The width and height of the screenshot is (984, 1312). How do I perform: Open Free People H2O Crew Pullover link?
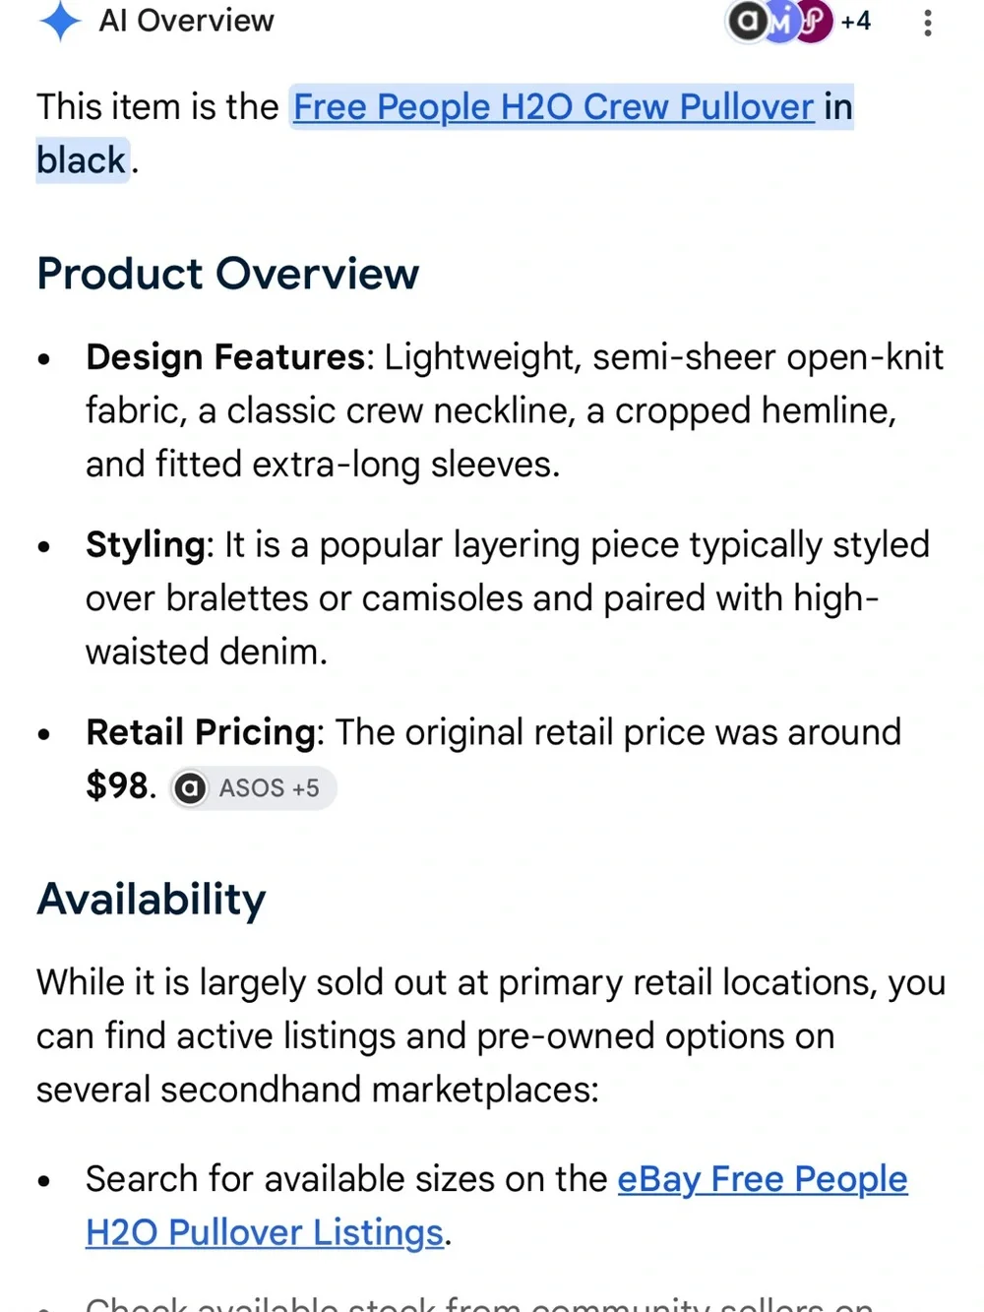pyautogui.click(x=554, y=106)
